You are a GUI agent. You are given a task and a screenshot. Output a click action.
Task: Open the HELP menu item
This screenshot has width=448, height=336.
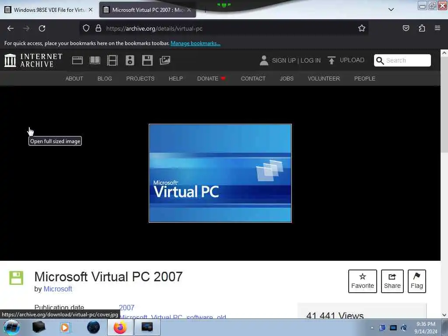coord(176,78)
